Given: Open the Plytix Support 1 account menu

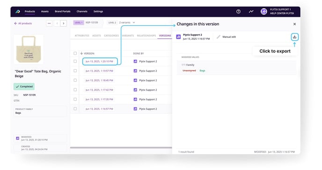Looking at the screenshot, I should click(282, 12).
